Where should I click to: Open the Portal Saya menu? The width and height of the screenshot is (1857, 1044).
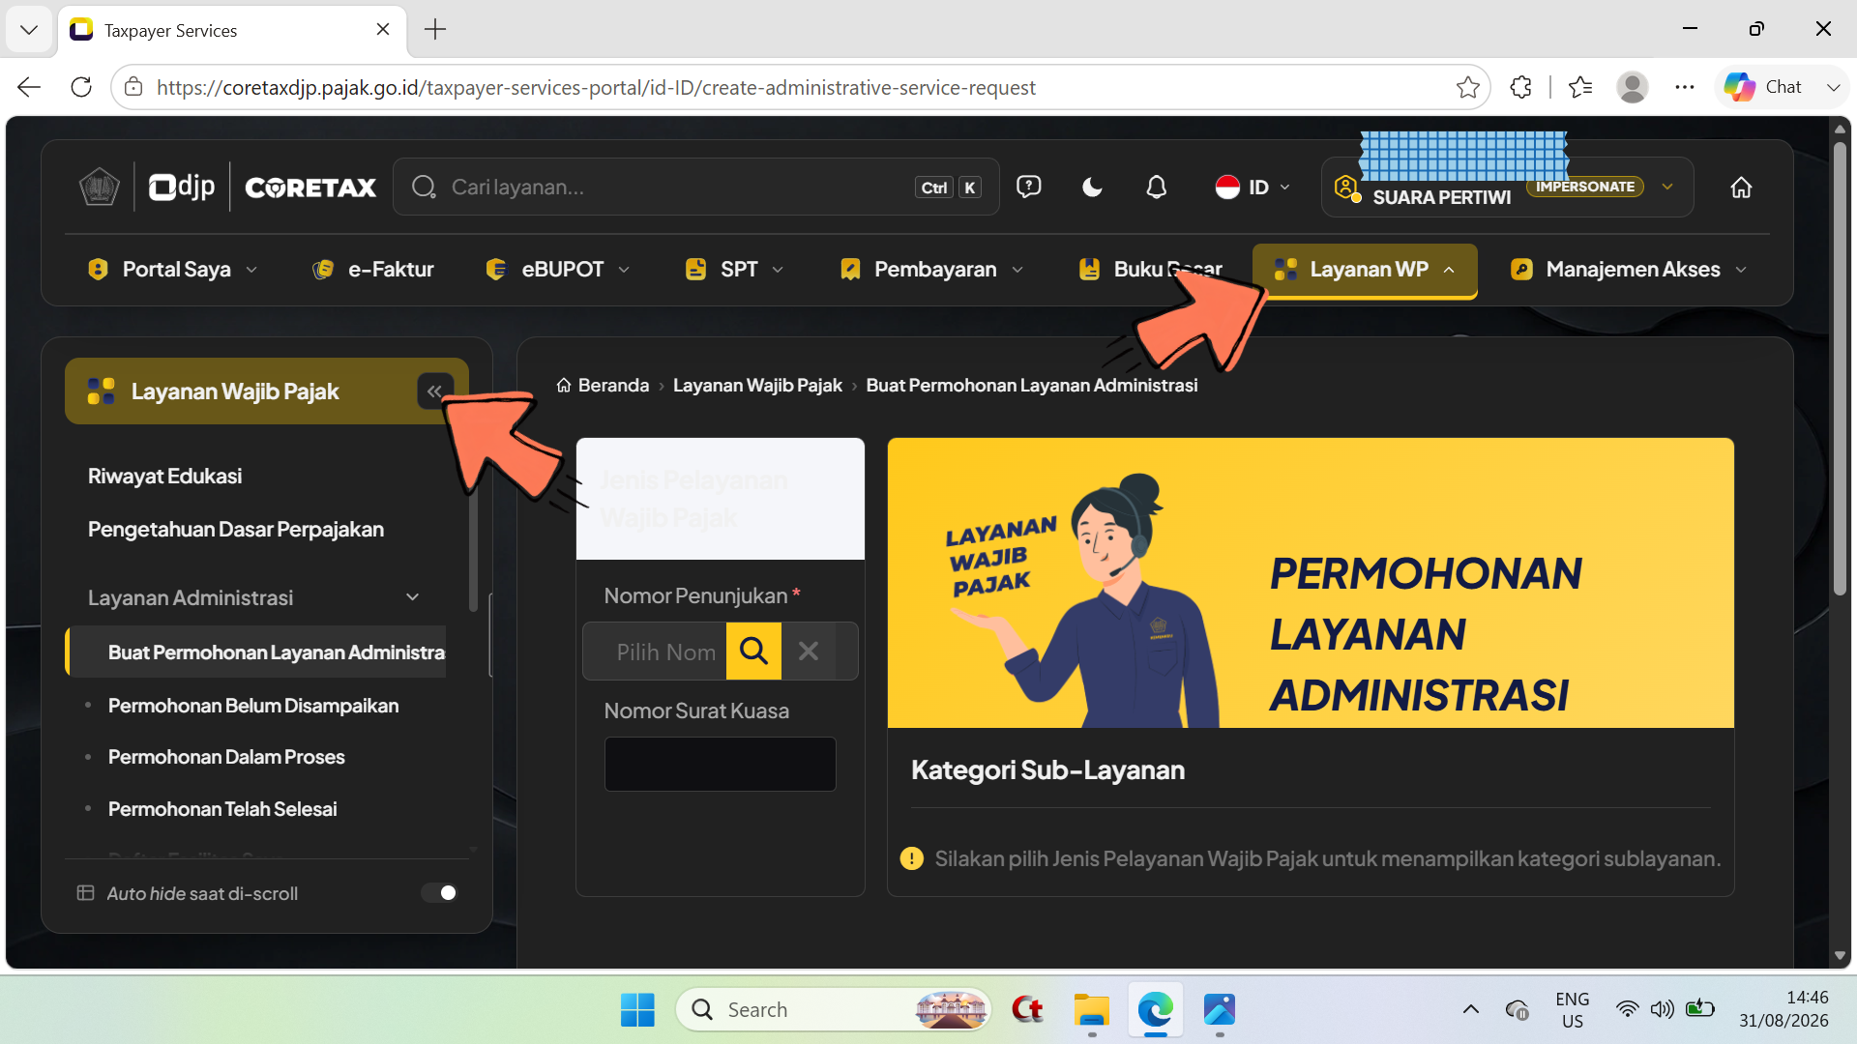(173, 270)
